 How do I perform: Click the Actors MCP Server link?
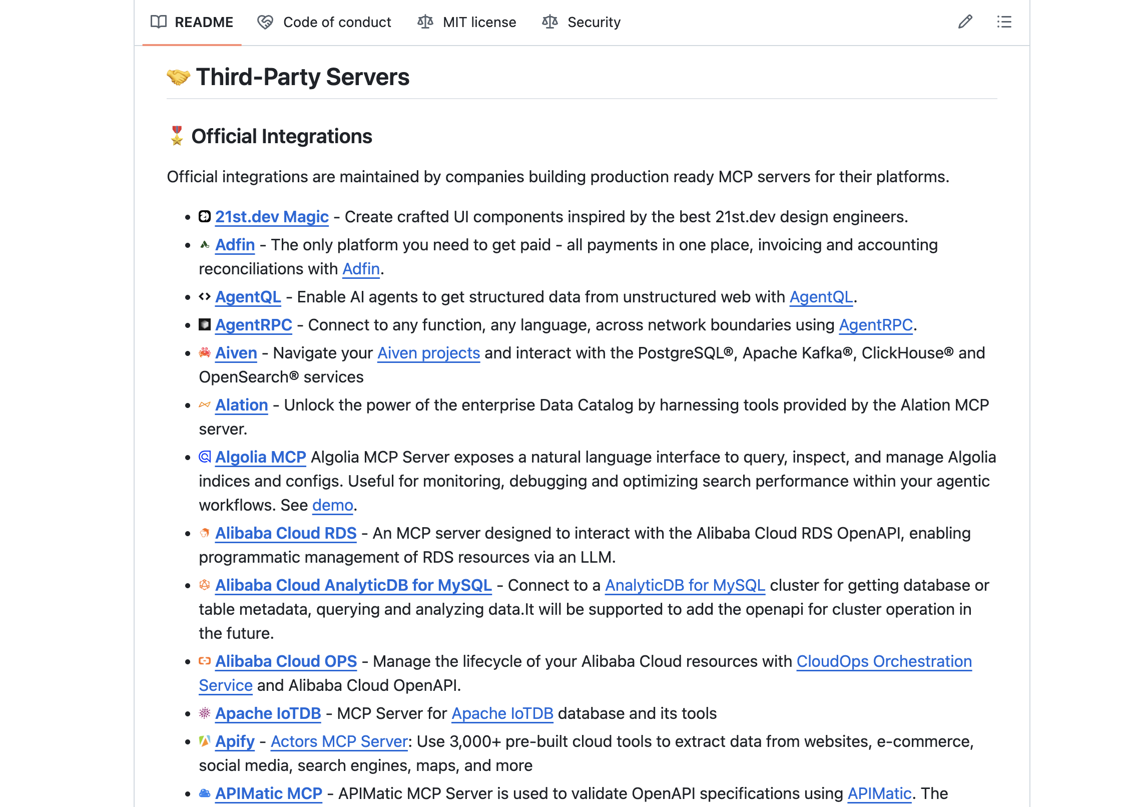[x=339, y=741]
